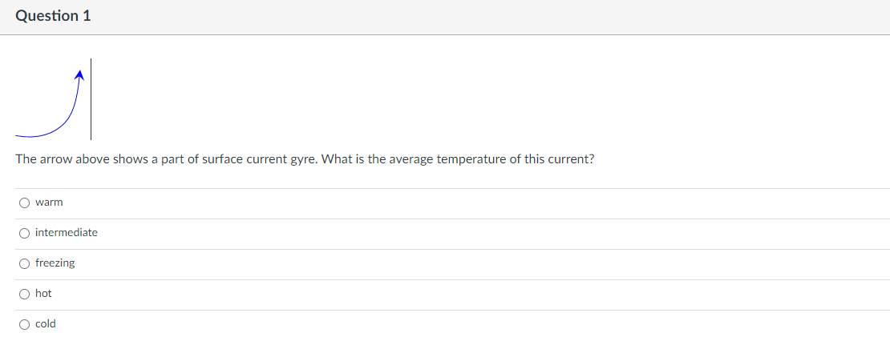Click the "warm" answer label text
The width and height of the screenshot is (890, 353).
(x=49, y=203)
